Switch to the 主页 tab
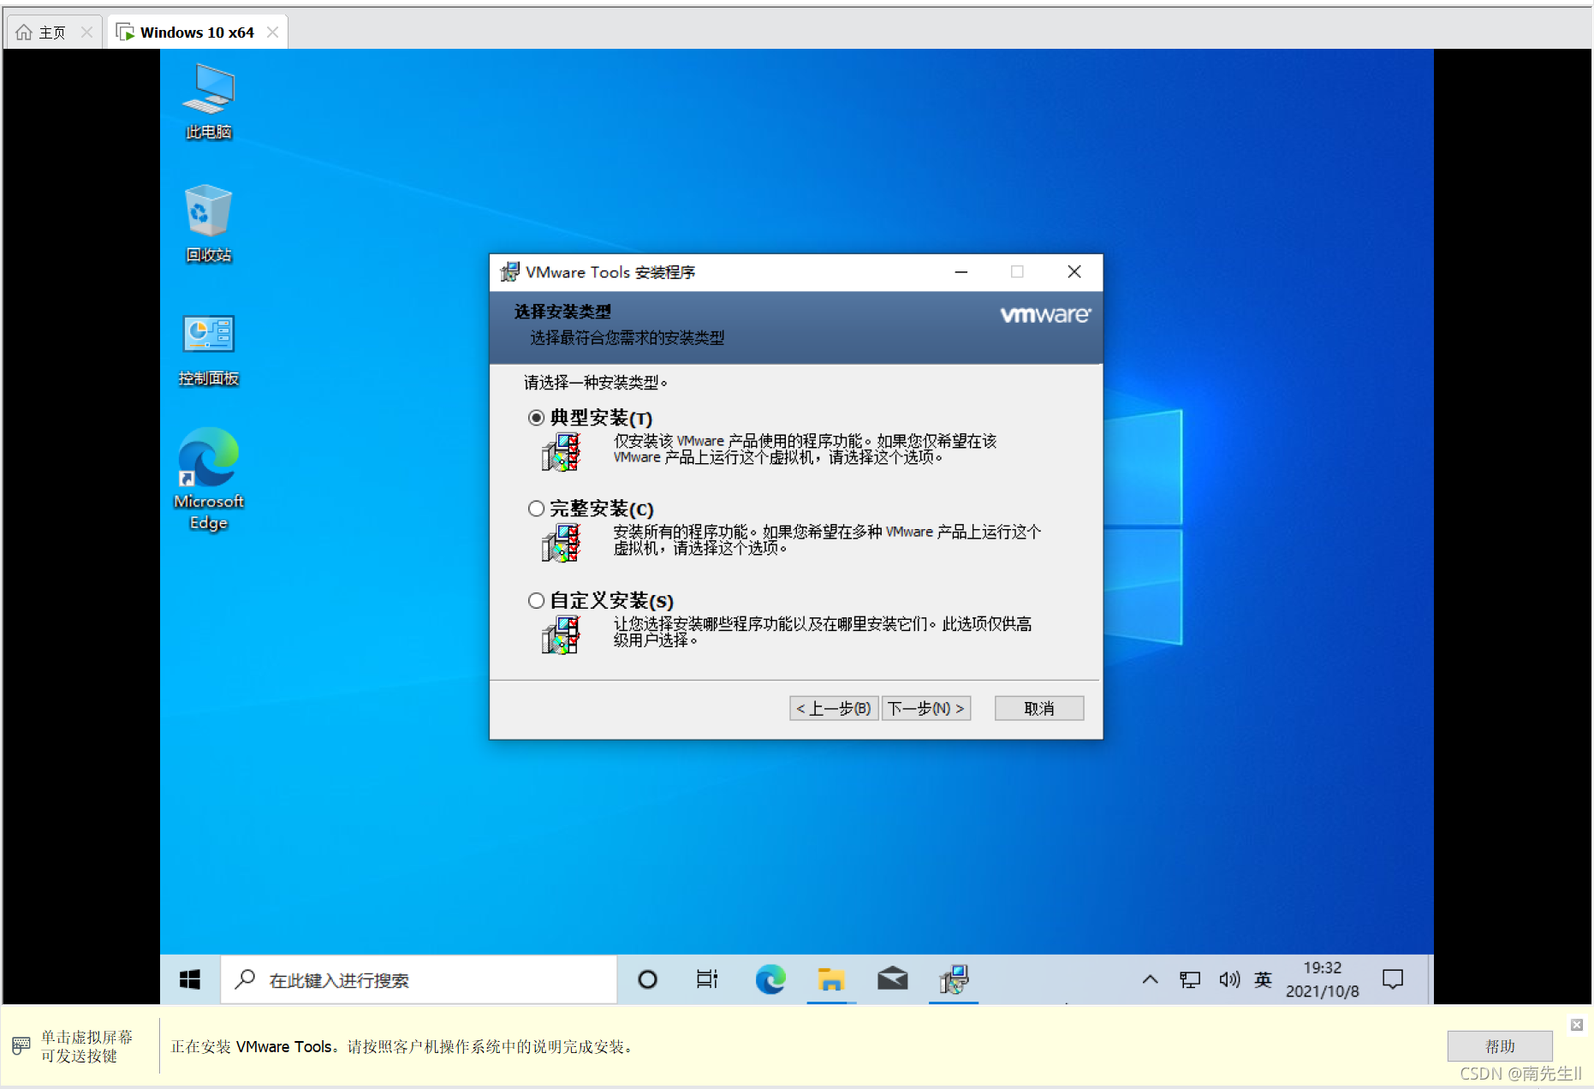1594x1089 pixels. click(x=53, y=32)
